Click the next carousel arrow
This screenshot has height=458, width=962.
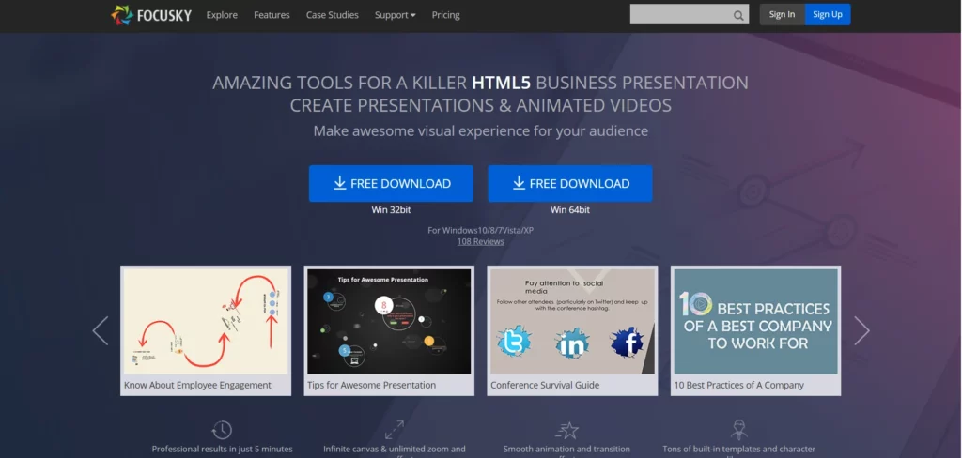point(861,330)
